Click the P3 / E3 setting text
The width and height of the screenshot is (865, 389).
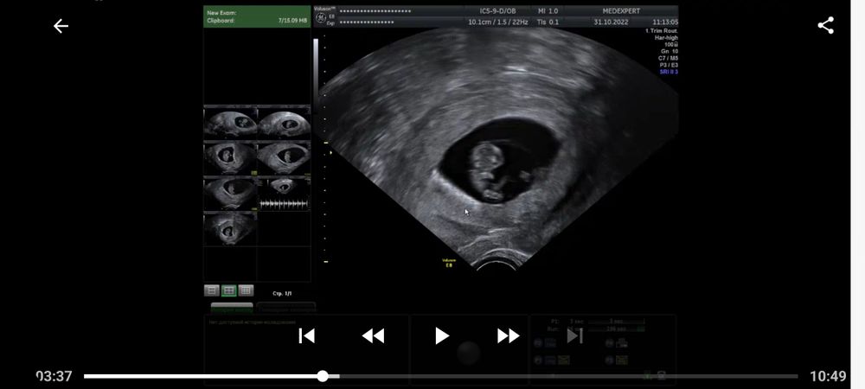click(669, 65)
